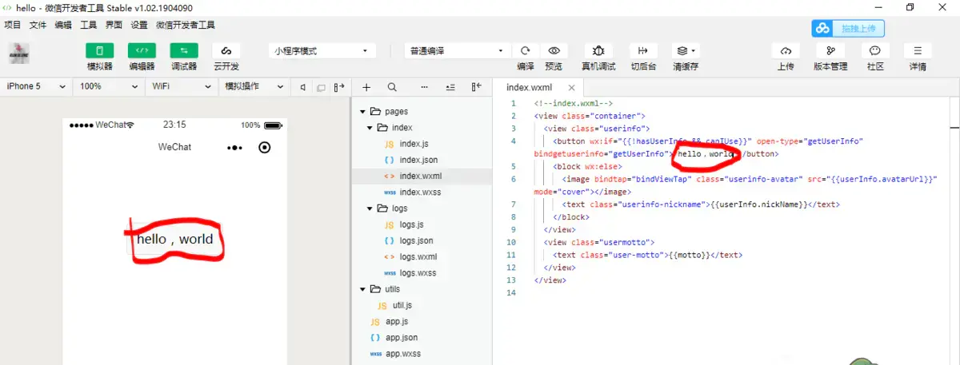This screenshot has width=960, height=365.
Task: Toggle the 编辑器 editor panel button
Action: tap(142, 50)
